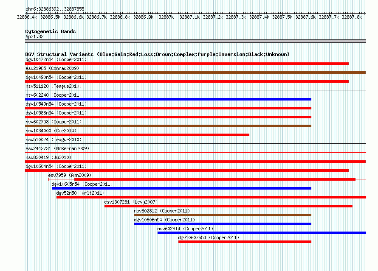The width and height of the screenshot is (378, 271).
Task: Open esv7959 (Ahn2009) variant label
Action: (x=70, y=175)
